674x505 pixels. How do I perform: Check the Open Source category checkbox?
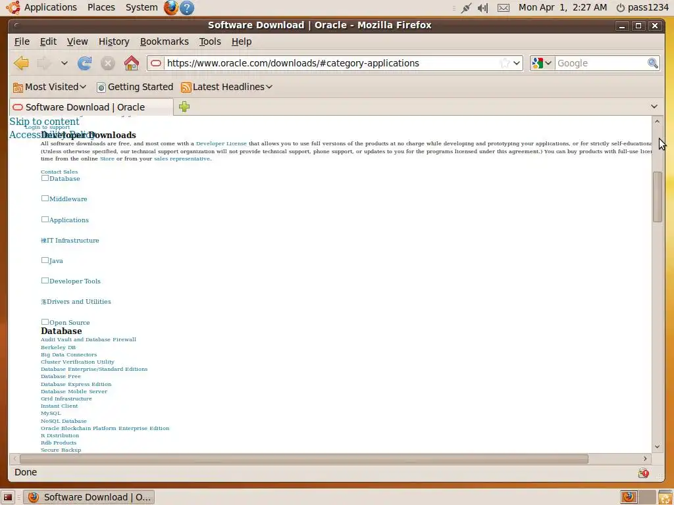[x=45, y=322]
